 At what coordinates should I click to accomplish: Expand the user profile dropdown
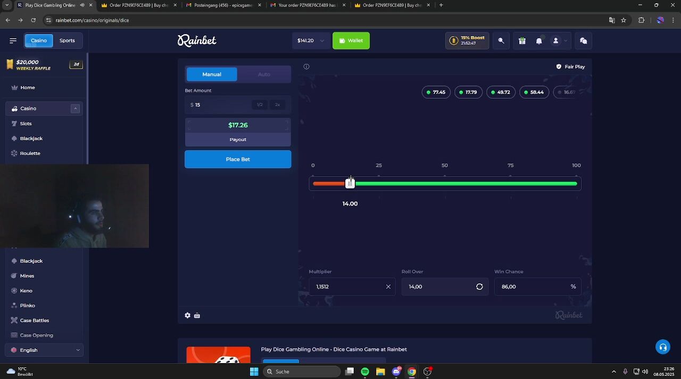click(x=559, y=41)
